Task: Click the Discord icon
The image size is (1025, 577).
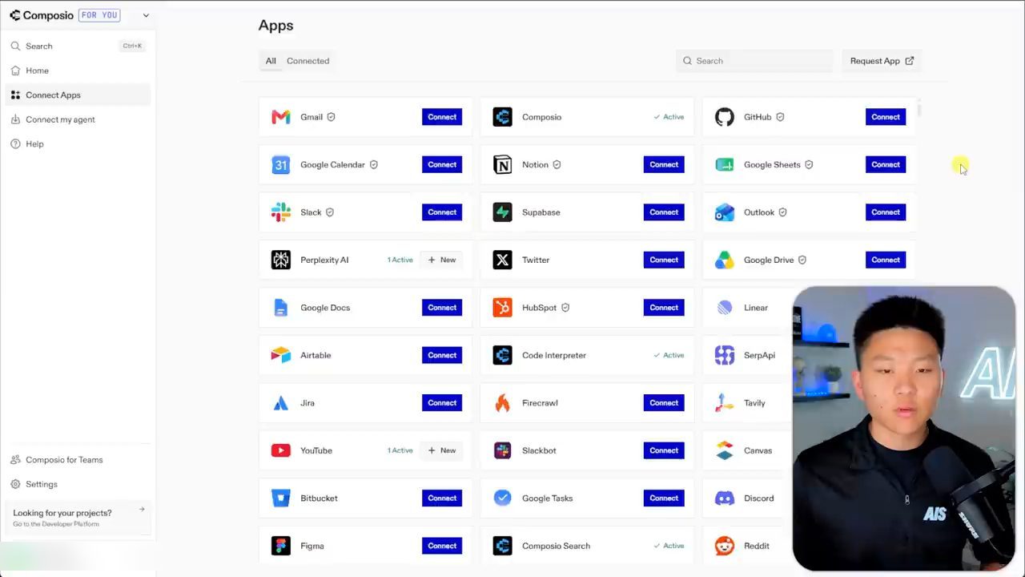Action: click(x=724, y=498)
